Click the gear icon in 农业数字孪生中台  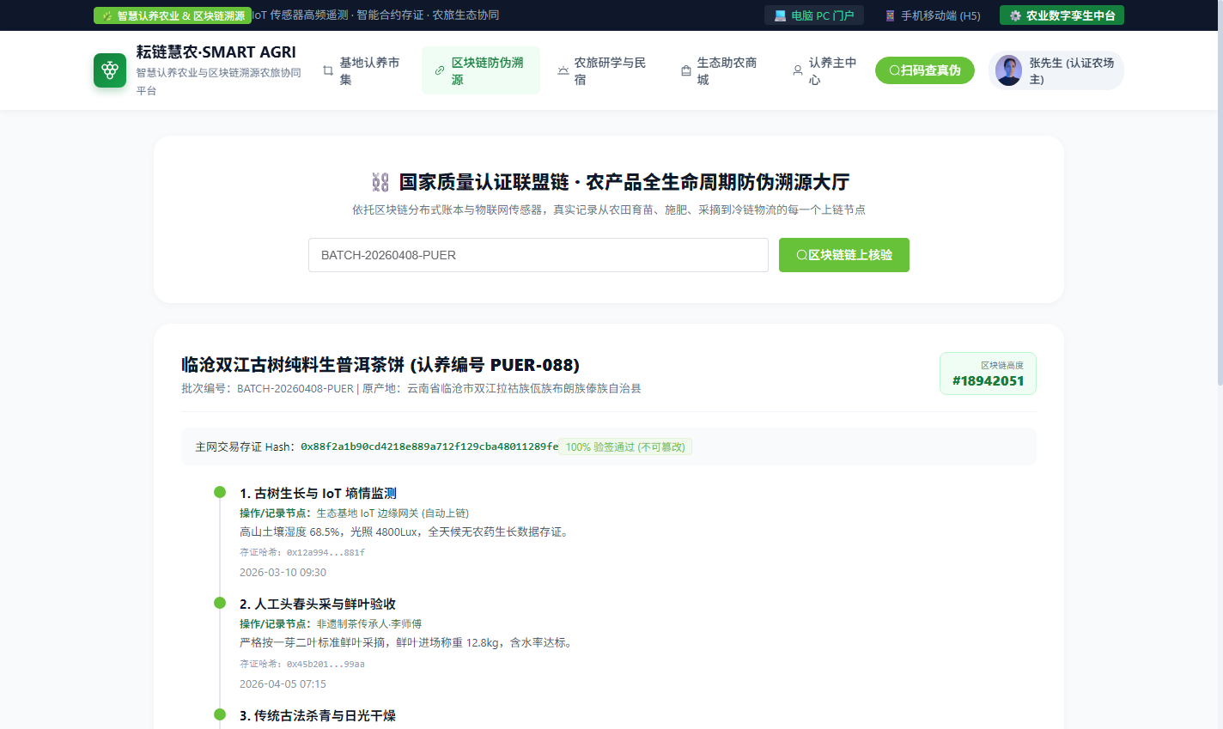point(1015,15)
